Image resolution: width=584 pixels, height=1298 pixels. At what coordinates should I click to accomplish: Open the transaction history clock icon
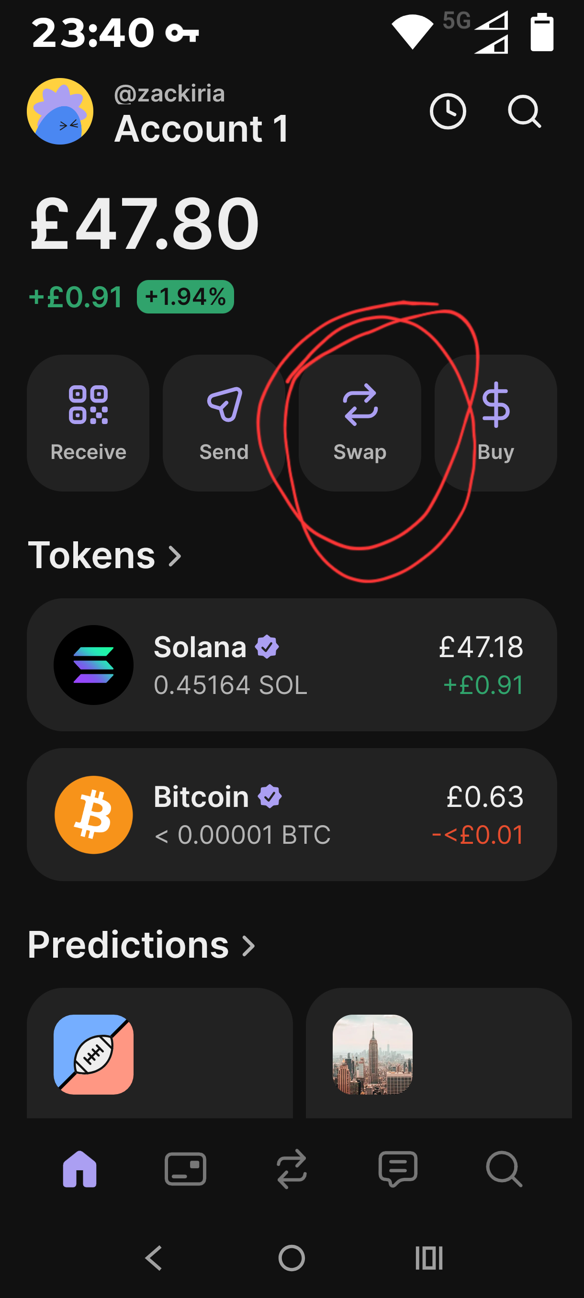pyautogui.click(x=448, y=111)
